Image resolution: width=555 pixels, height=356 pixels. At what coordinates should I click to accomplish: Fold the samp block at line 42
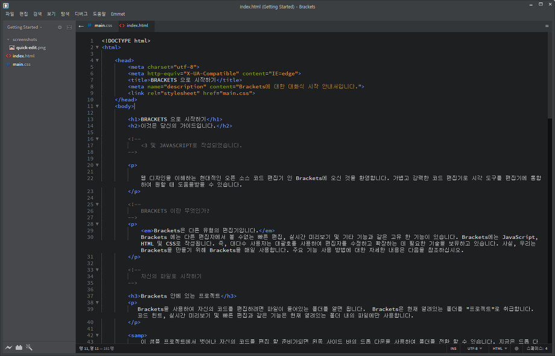point(97,335)
